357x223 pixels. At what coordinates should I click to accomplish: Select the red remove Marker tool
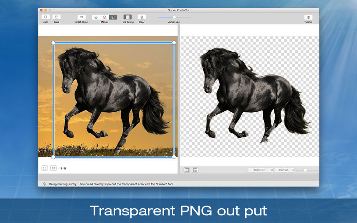tap(105, 17)
